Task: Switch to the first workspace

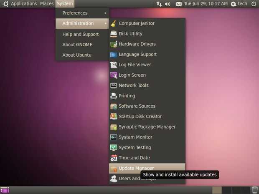Action: point(217,190)
